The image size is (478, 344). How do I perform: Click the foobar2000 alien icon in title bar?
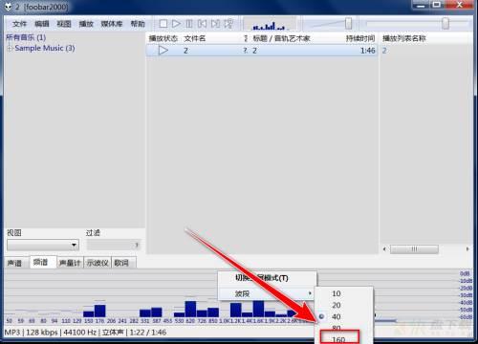[x=8, y=7]
